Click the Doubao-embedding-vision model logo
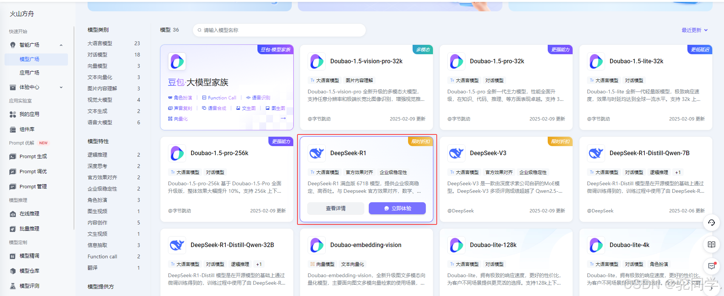This screenshot has height=296, width=724. [317, 245]
